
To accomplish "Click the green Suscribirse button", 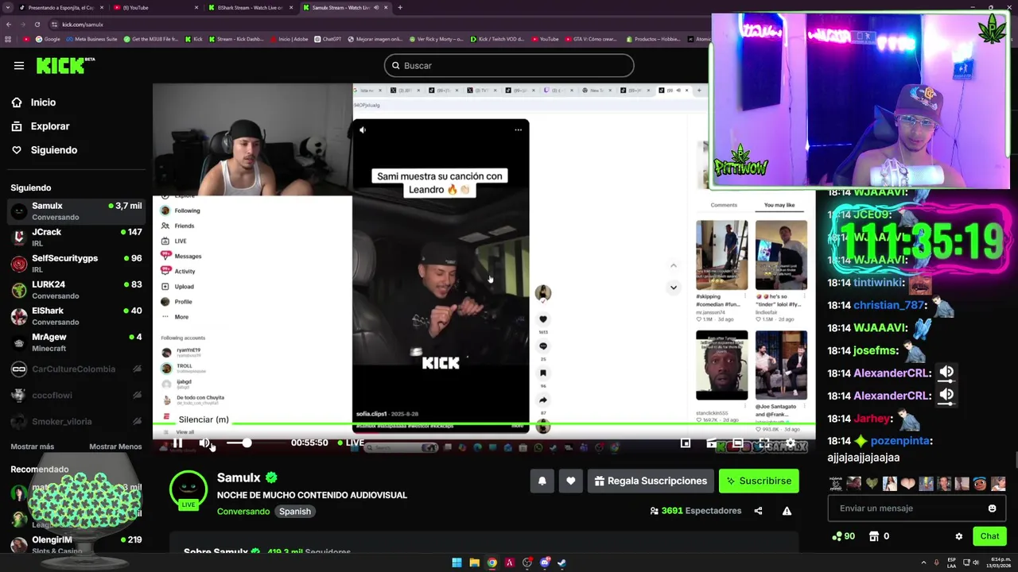I will [x=759, y=481].
